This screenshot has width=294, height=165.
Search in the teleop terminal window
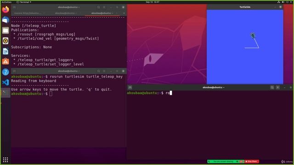tap(98, 71)
